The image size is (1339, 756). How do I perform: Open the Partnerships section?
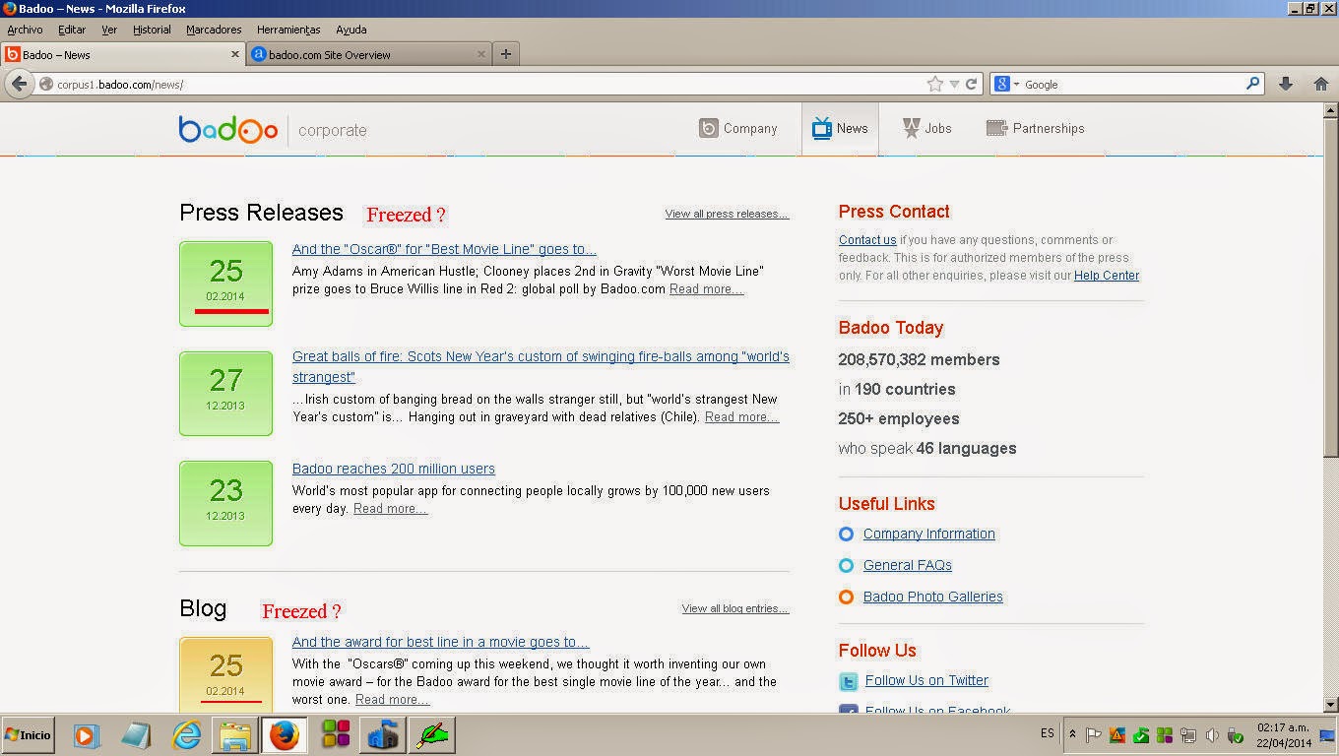pos(1035,129)
